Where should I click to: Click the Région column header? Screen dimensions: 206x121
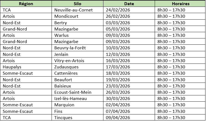(26, 4)
